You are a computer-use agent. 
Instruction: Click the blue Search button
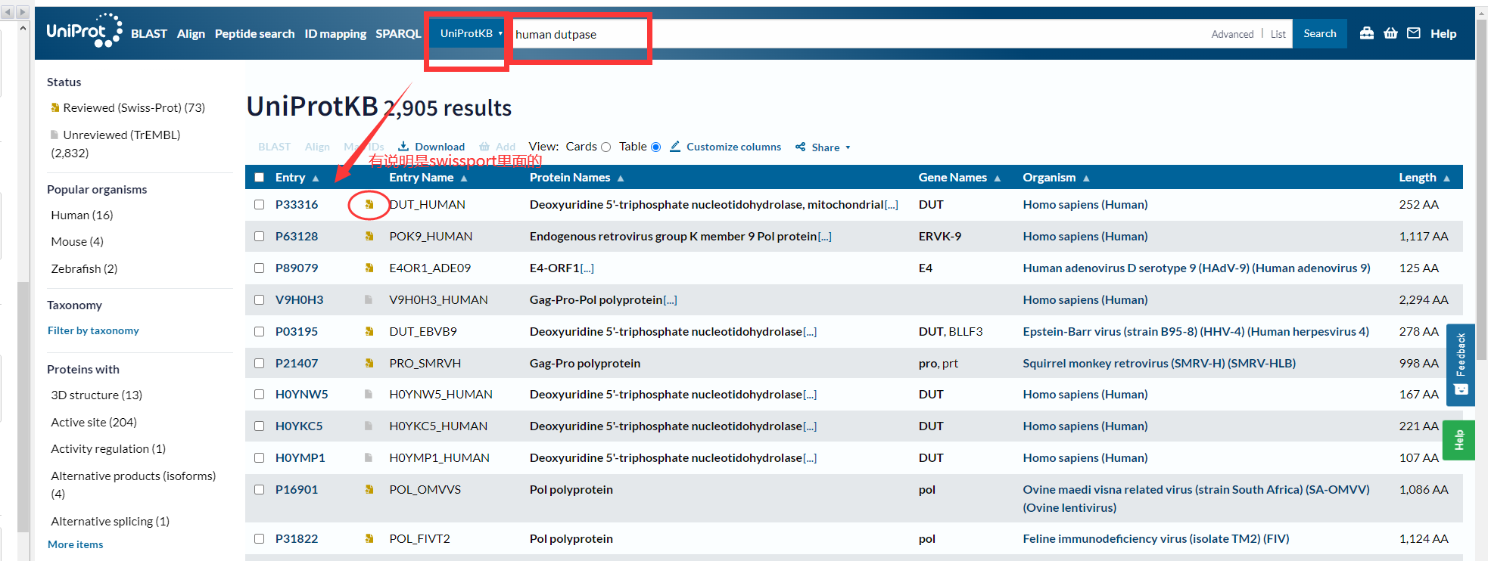click(1320, 33)
